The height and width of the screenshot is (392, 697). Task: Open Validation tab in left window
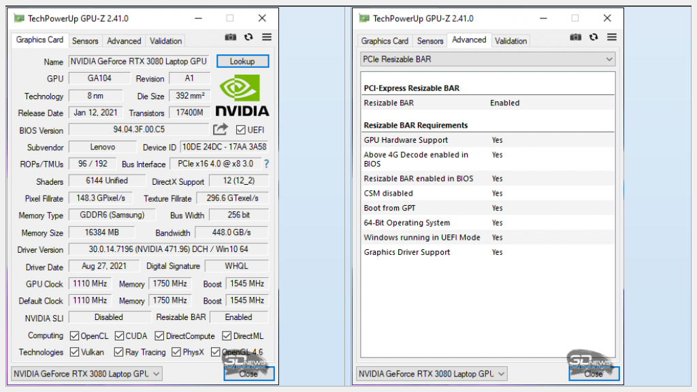click(166, 41)
